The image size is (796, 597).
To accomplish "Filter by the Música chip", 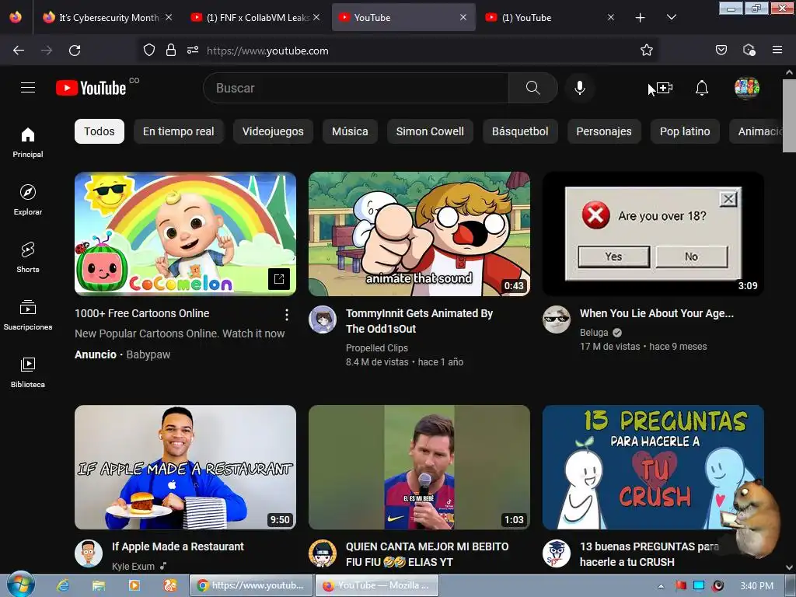I will (x=350, y=131).
